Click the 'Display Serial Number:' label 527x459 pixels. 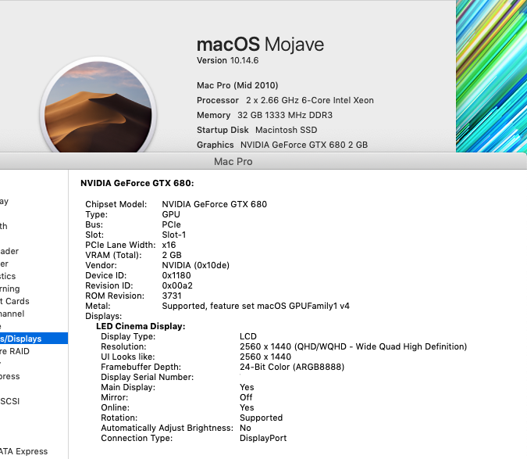(148, 377)
